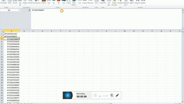Select cell containing +971567021242

[11, 34]
